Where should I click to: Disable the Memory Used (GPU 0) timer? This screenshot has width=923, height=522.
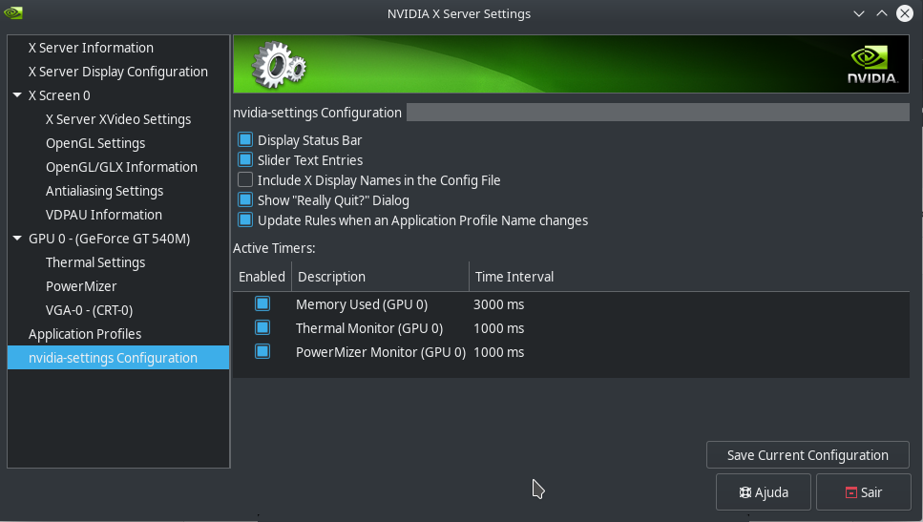coord(262,303)
